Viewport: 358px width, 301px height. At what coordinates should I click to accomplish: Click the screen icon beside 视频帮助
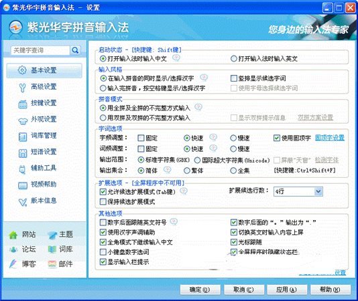click(x=23, y=185)
